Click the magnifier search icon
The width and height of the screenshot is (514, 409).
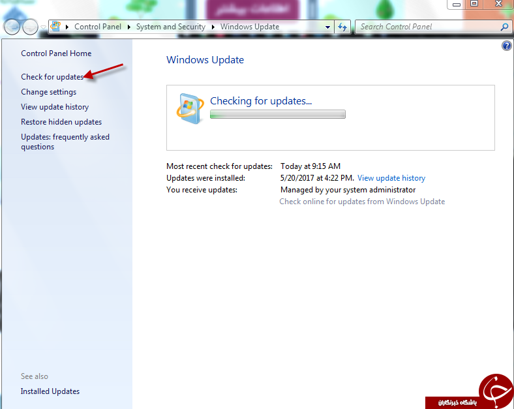click(504, 27)
